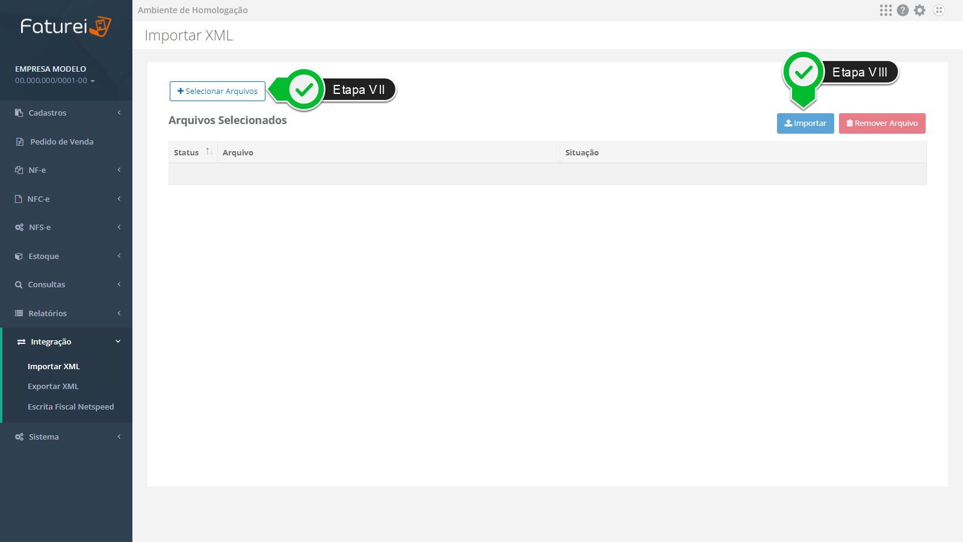Expand the Sistema chevron
Image resolution: width=963 pixels, height=542 pixels.
pyautogui.click(x=119, y=437)
